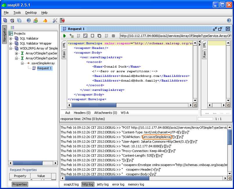Click the empty square icon in request toolbar

[x=92, y=36]
